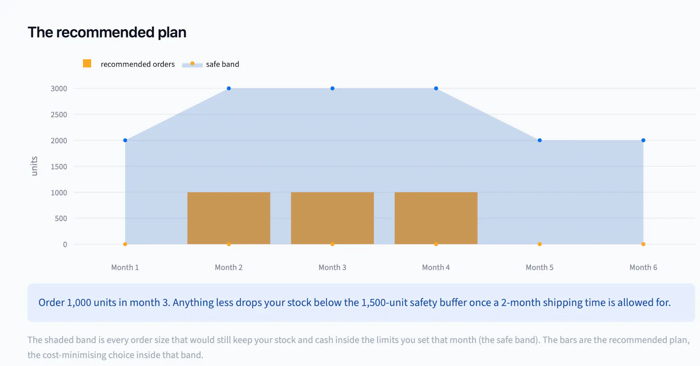Select the Month 4 recommended order bar
This screenshot has height=366, width=700.
coord(436,218)
